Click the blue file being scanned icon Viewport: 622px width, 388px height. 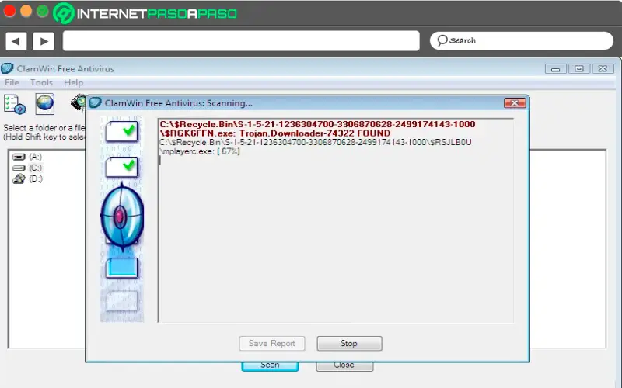tap(122, 268)
